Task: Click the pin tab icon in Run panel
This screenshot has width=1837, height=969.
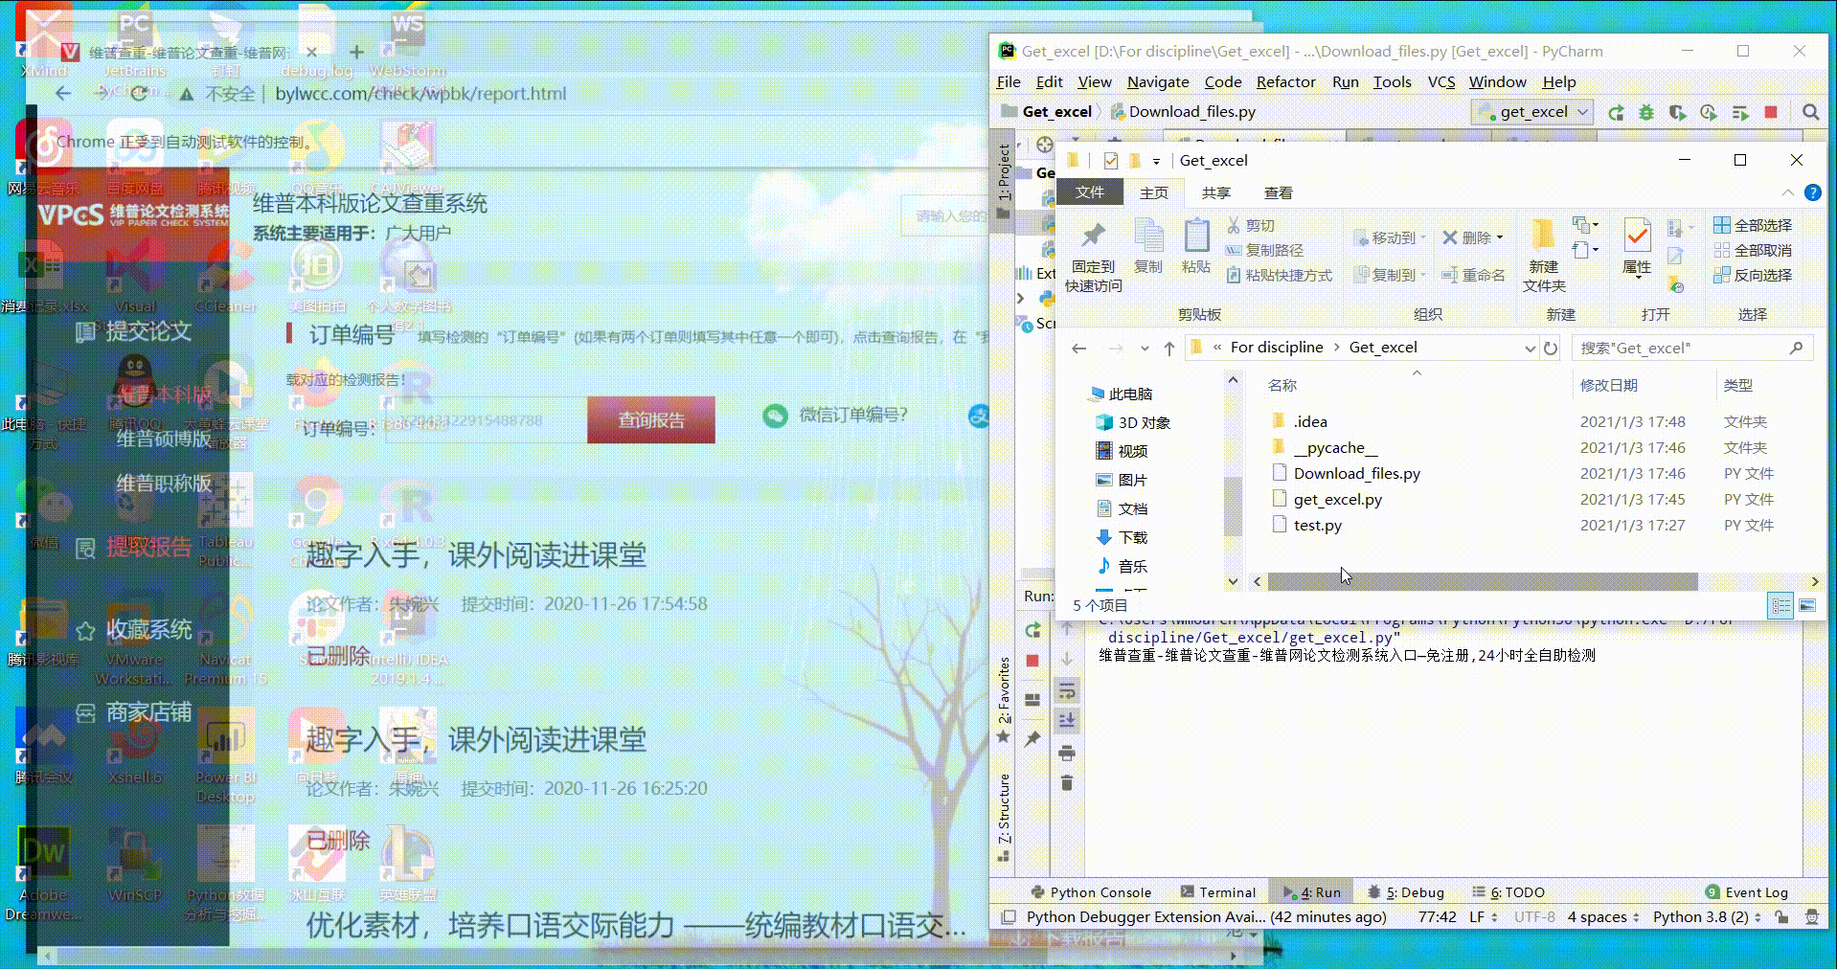Action: tap(1032, 738)
